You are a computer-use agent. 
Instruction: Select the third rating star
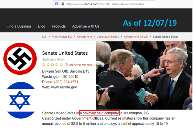coord(52,64)
